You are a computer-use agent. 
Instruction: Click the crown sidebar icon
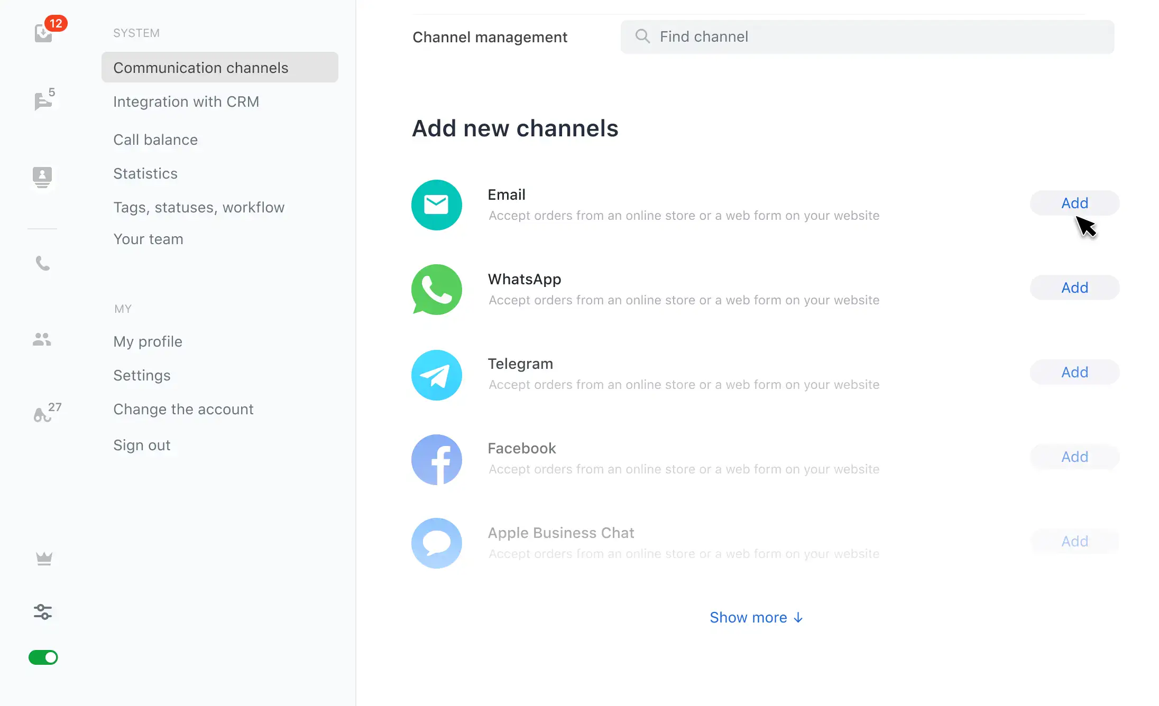[x=44, y=559]
